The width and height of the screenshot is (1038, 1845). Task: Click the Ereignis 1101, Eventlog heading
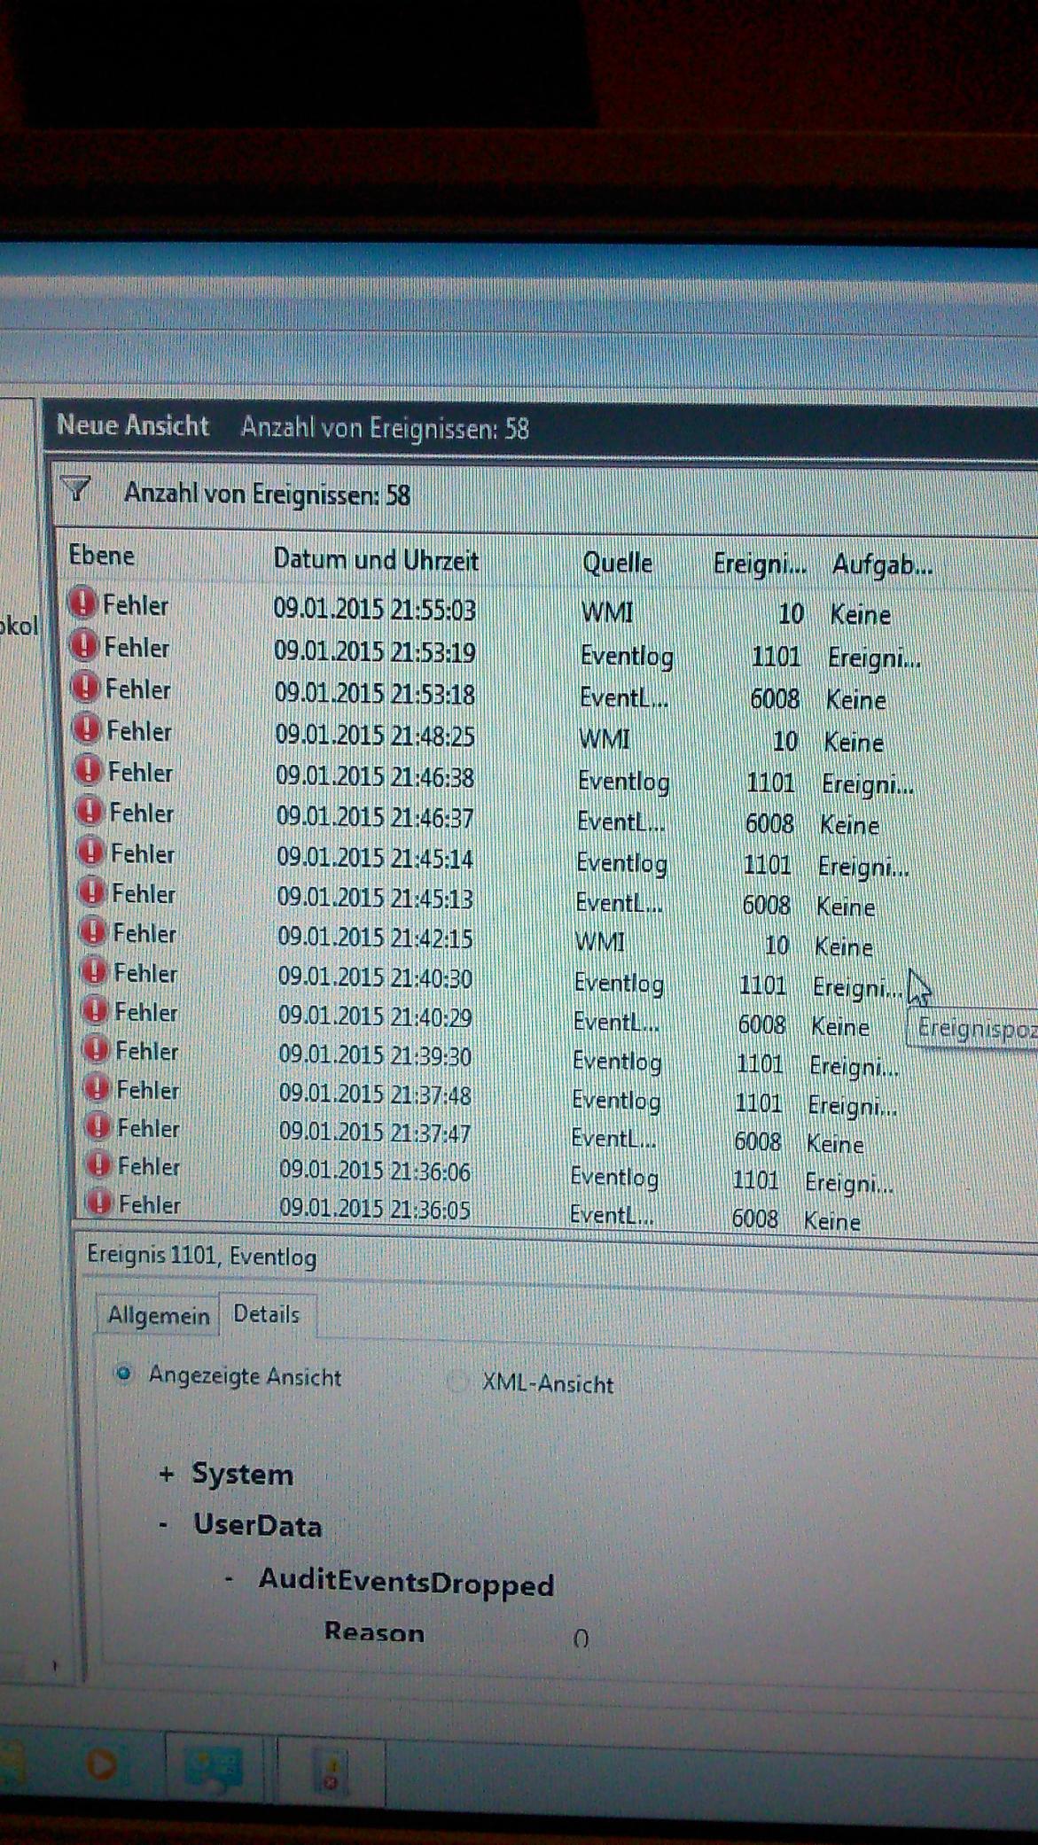201,1256
